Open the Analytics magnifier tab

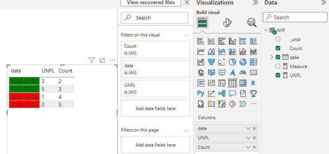tap(252, 22)
